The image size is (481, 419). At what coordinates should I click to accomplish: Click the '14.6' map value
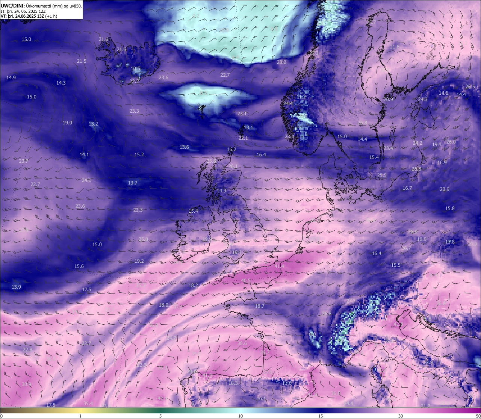tap(443, 93)
